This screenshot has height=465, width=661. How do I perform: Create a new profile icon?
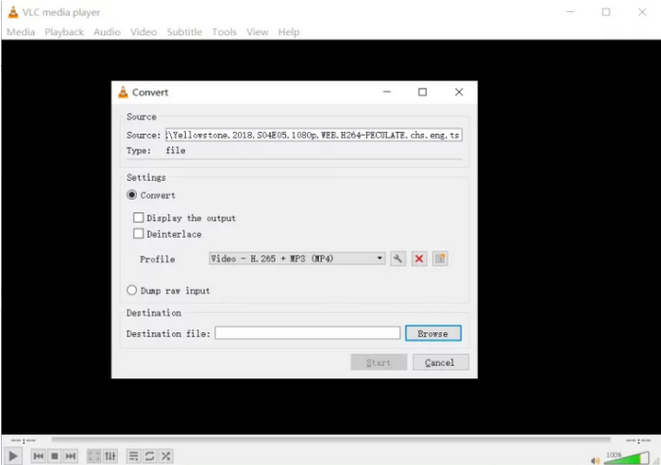click(440, 258)
